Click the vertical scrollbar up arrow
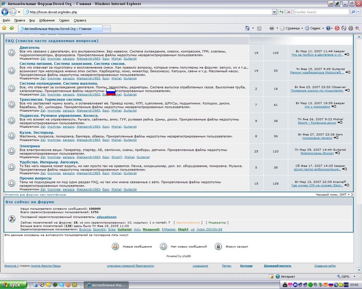The image size is (362, 289). coord(359,37)
